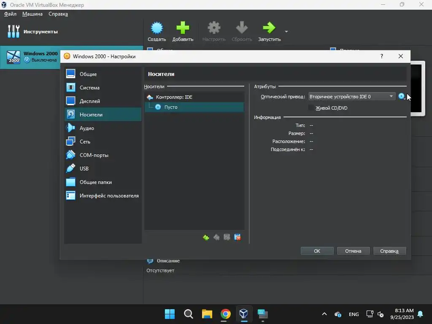This screenshot has width=432, height=324.
Task: Open the USB settings category
Action: [103, 169]
